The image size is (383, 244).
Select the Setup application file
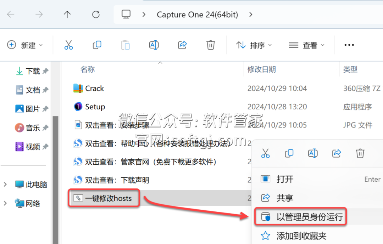pos(89,107)
